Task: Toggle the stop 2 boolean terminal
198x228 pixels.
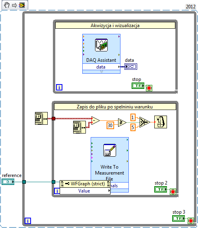Action: (161, 189)
